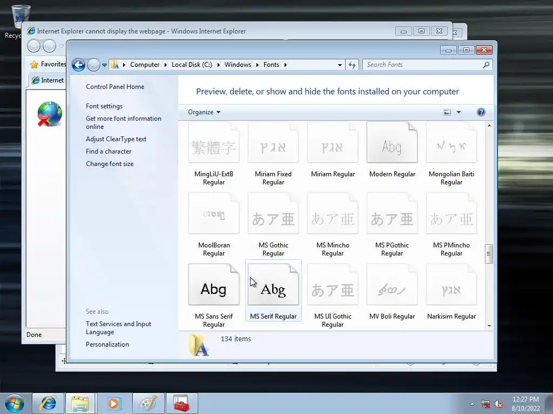Select the MS Serif Regular font icon
Screen dimensions: 553x414
pos(273,285)
